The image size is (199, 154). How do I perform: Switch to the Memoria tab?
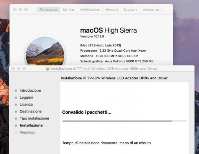click(x=111, y=10)
